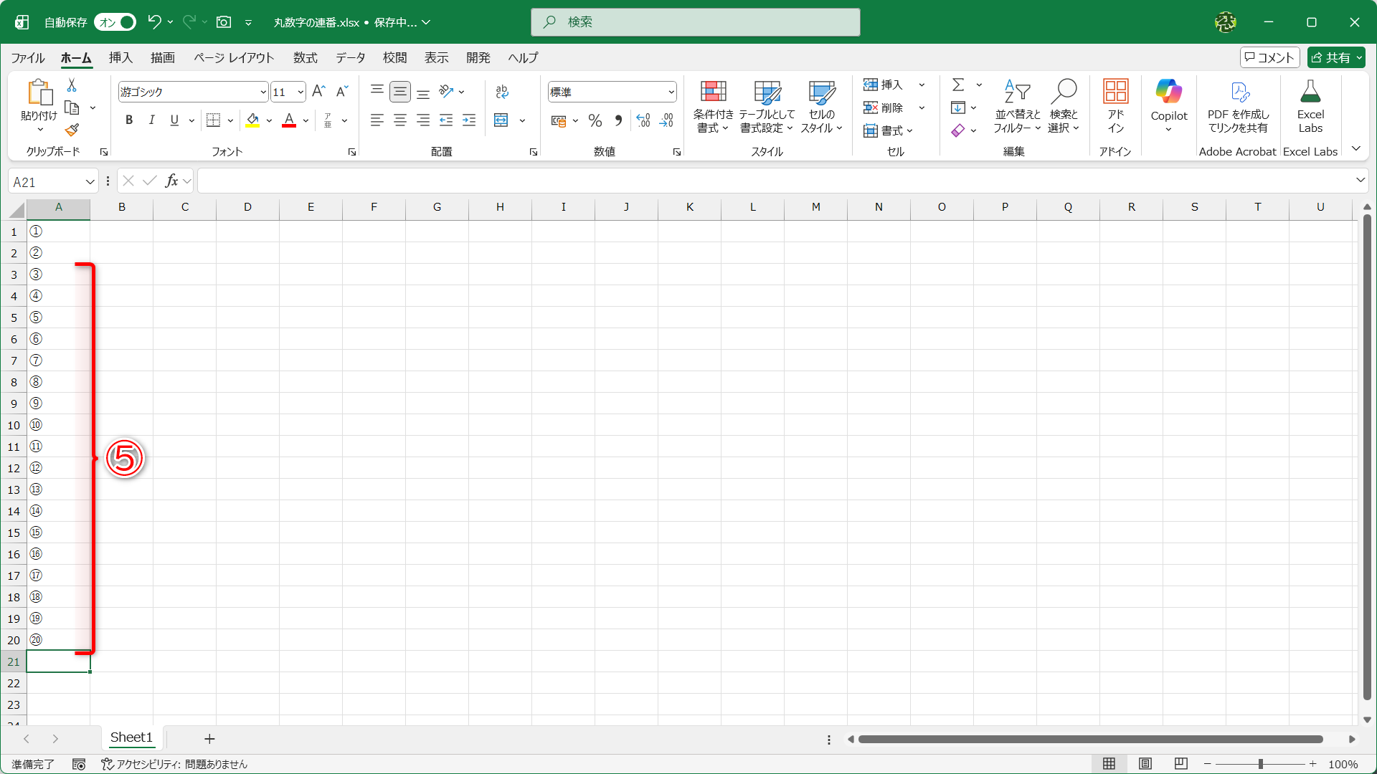Switch to Page Layout view in the status bar
The height and width of the screenshot is (774, 1377).
pos(1145,764)
